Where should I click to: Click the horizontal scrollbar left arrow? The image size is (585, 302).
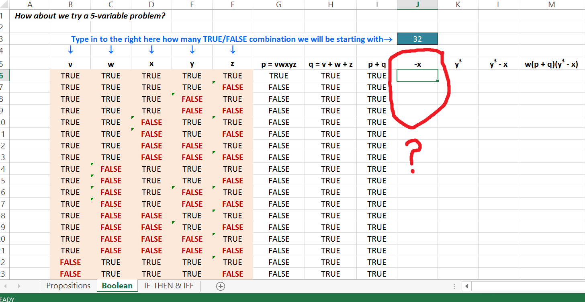(x=466, y=286)
